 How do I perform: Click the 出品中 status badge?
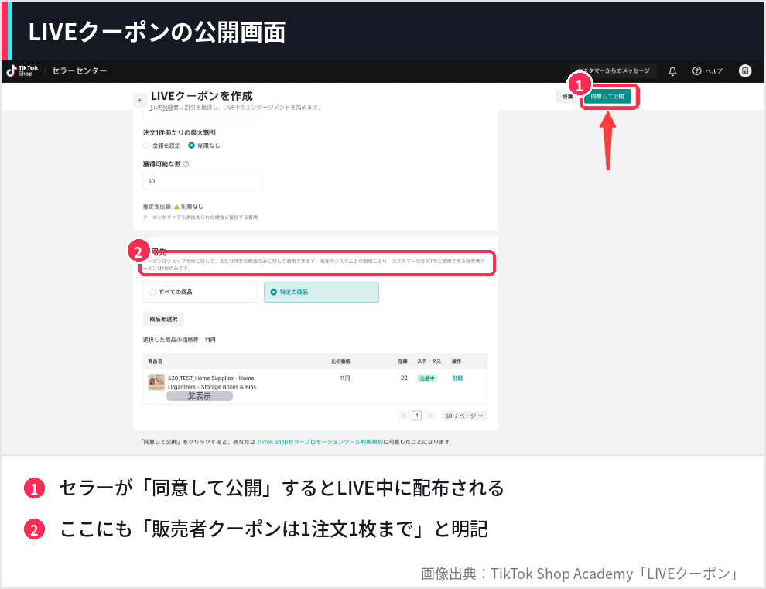click(427, 378)
